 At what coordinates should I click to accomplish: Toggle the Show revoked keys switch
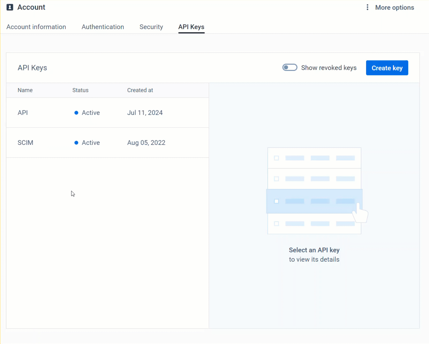pos(290,67)
